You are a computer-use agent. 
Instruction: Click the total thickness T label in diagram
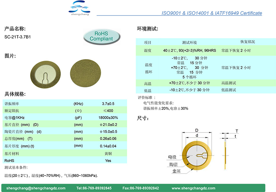(237, 131)
